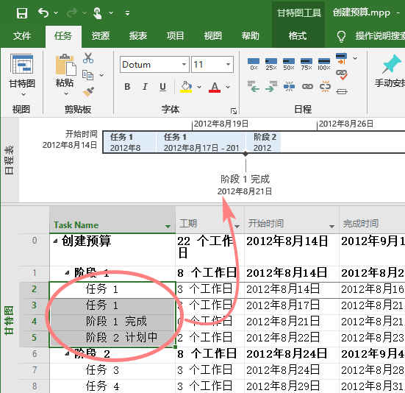Click the Inactivate task icon
The width and height of the screenshot is (405, 393).
pos(342,91)
